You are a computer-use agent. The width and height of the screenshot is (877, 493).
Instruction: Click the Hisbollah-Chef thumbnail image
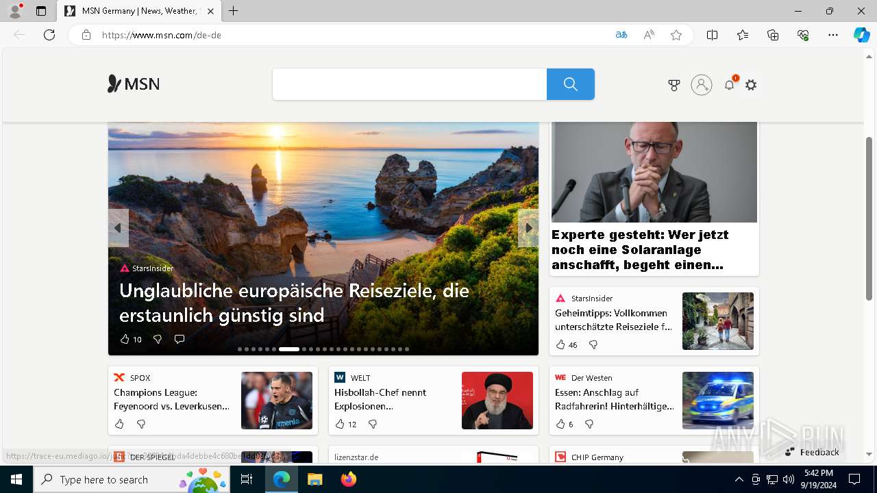[497, 401]
